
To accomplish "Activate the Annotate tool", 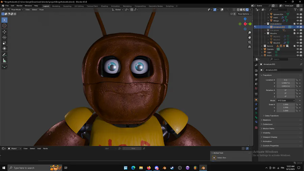I will 4,55.
